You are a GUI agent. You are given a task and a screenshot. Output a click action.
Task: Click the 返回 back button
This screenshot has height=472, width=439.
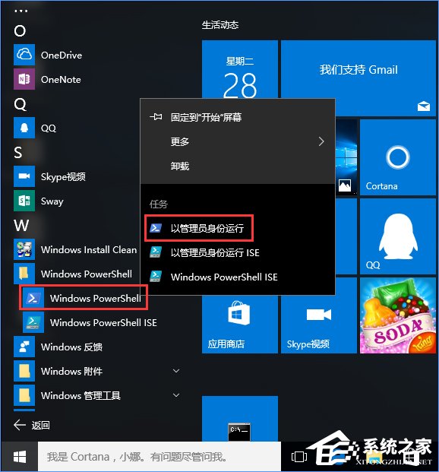[32, 425]
